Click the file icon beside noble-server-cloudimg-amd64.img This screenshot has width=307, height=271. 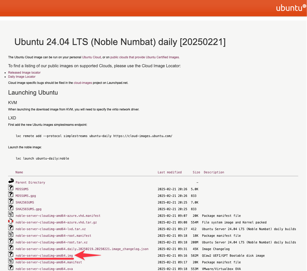(x=11, y=254)
